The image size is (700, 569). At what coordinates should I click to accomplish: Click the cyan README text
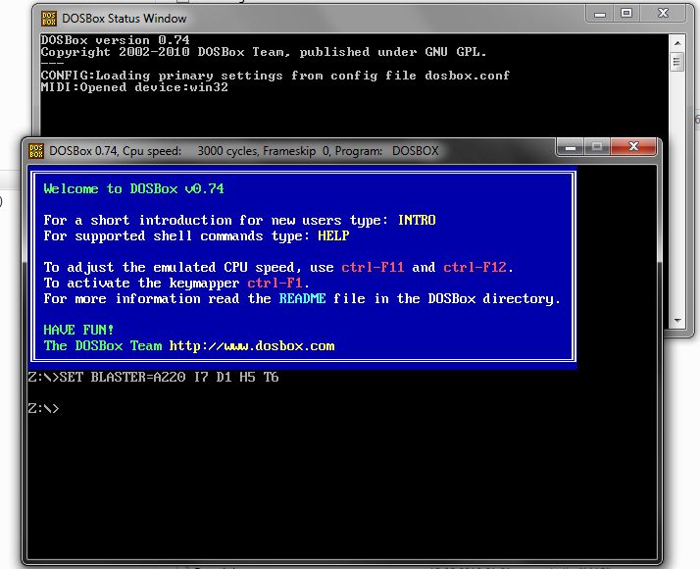302,298
